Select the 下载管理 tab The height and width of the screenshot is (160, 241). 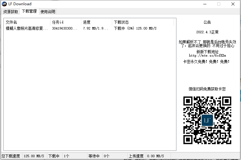[29, 11]
